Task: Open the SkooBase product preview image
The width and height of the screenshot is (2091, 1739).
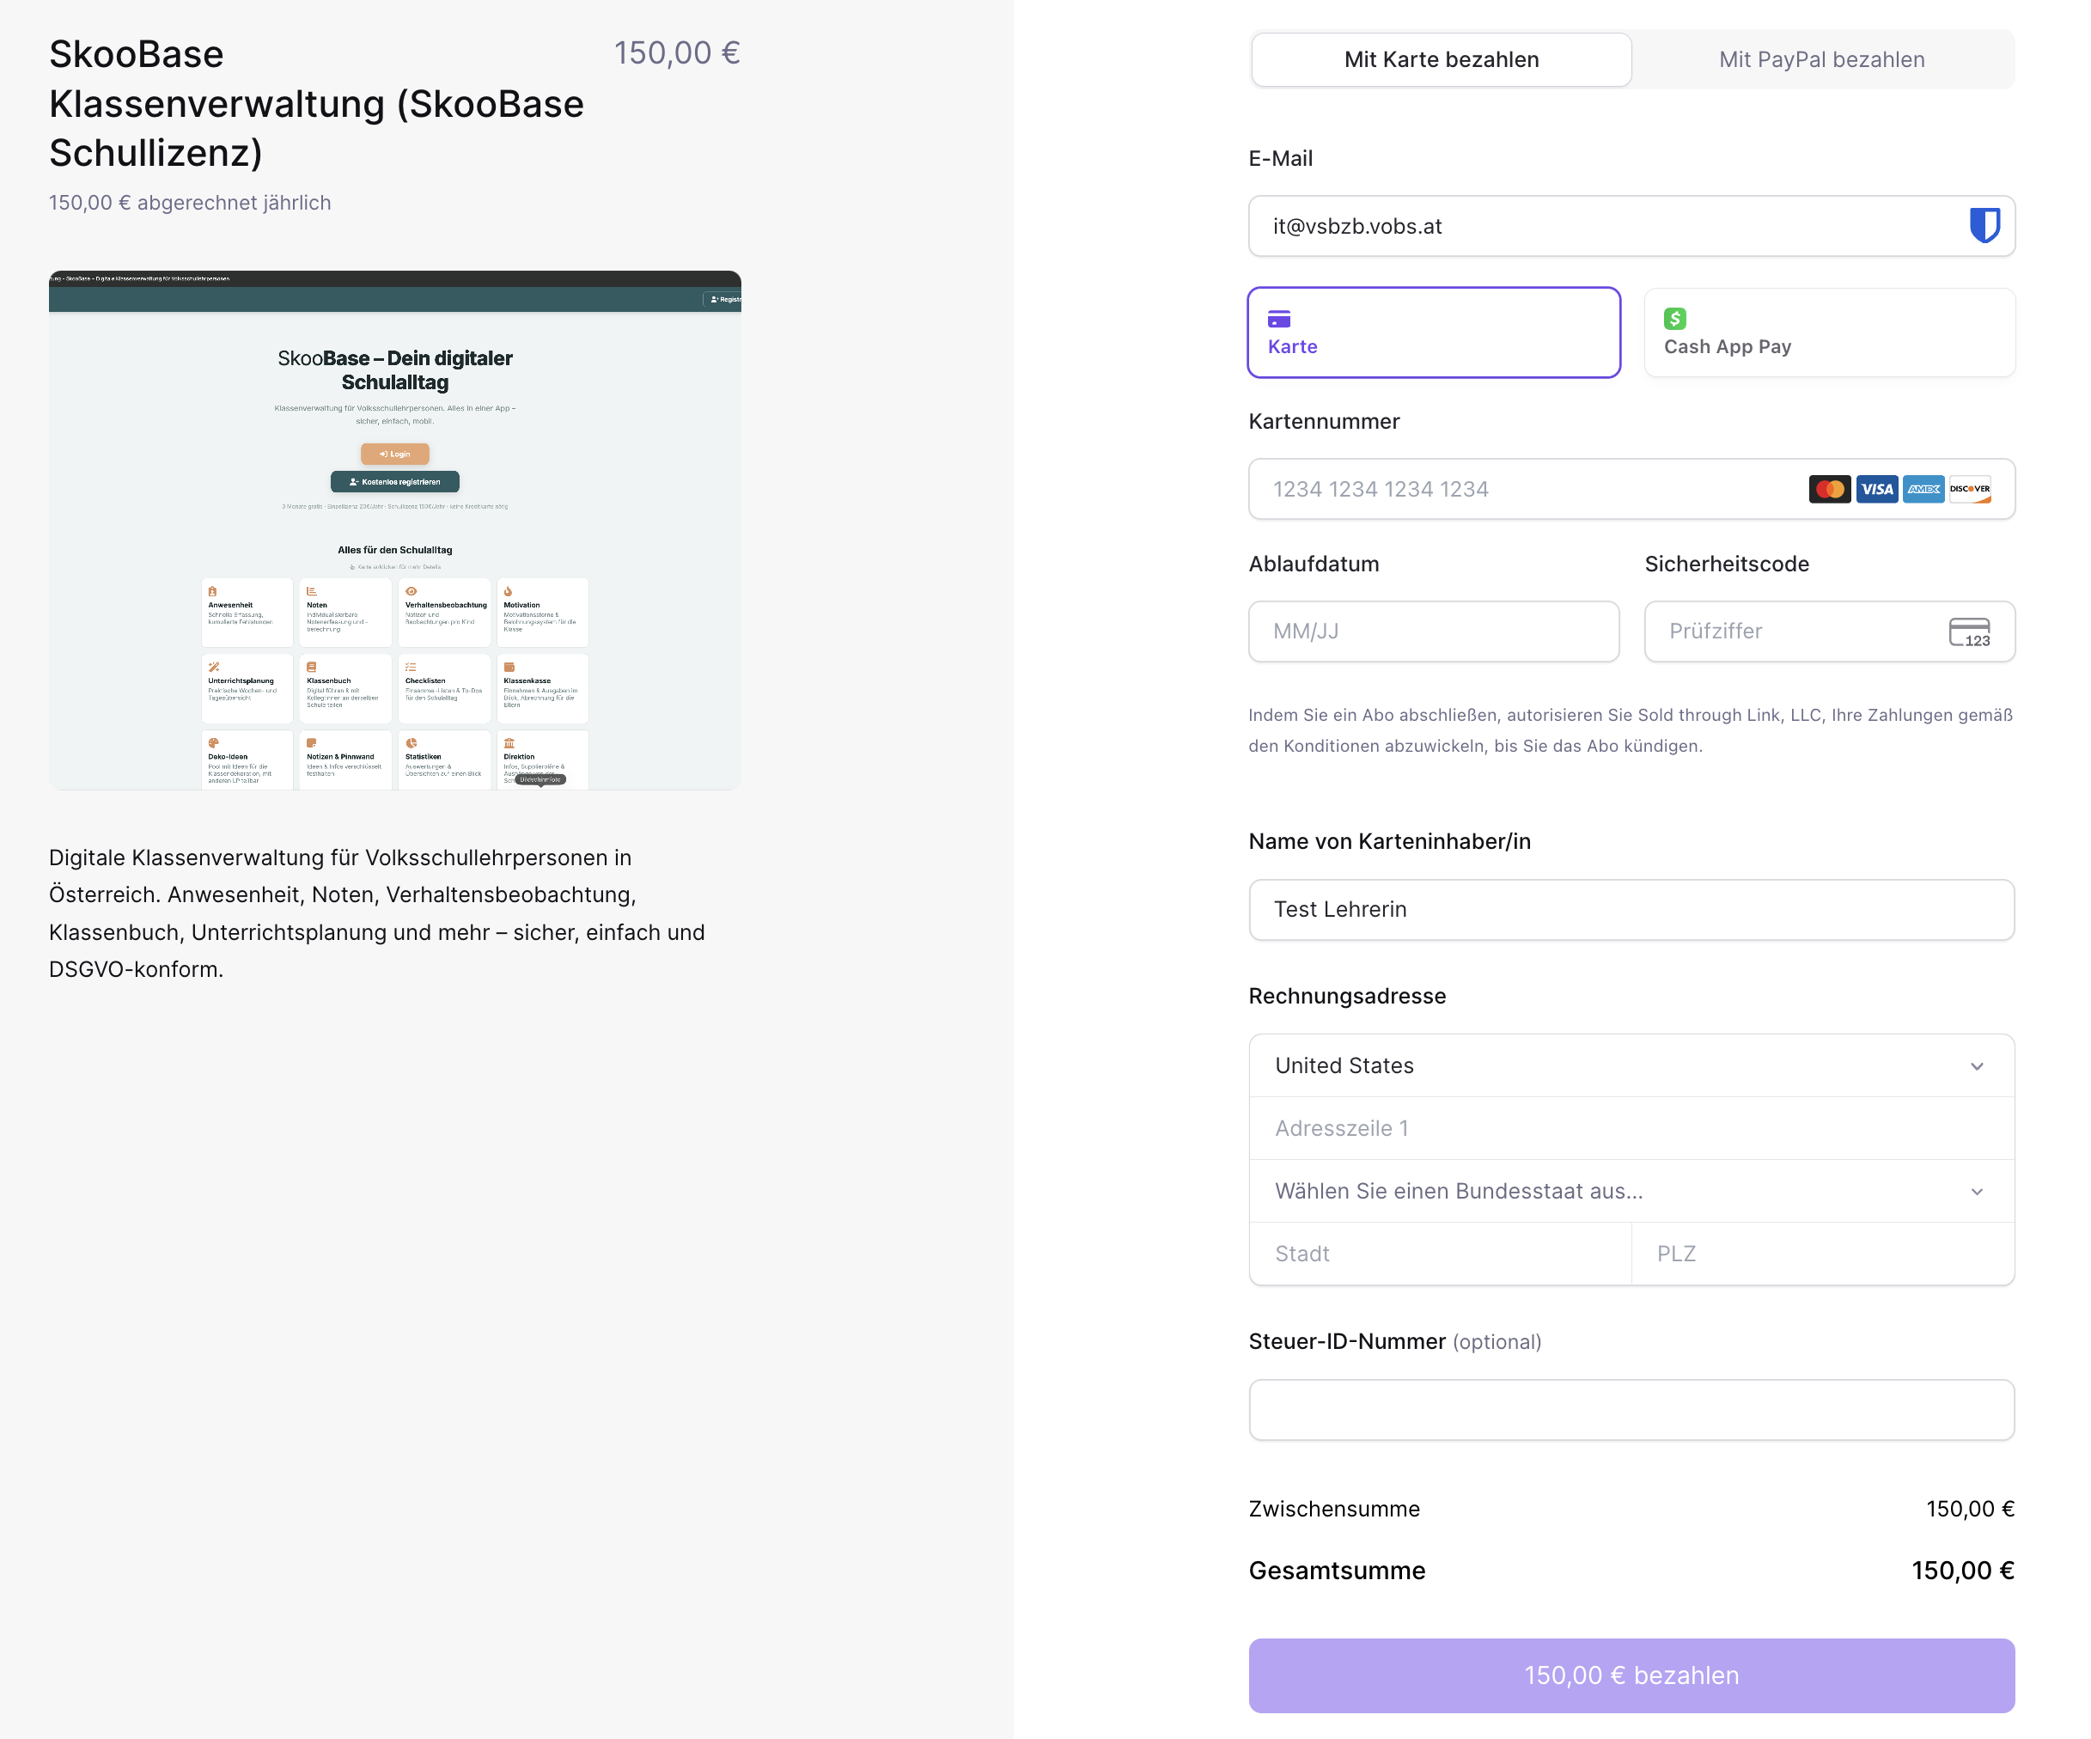Action: pyautogui.click(x=394, y=531)
